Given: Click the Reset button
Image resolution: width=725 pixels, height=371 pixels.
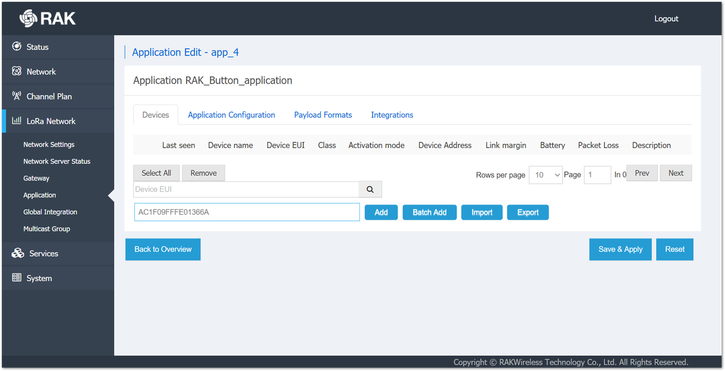Looking at the screenshot, I should coord(675,249).
